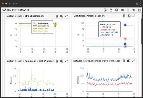Viewport: 143px width, 98px height.
Task: Select the purple triangle marker on /dev/shm line
Action: (125, 47)
